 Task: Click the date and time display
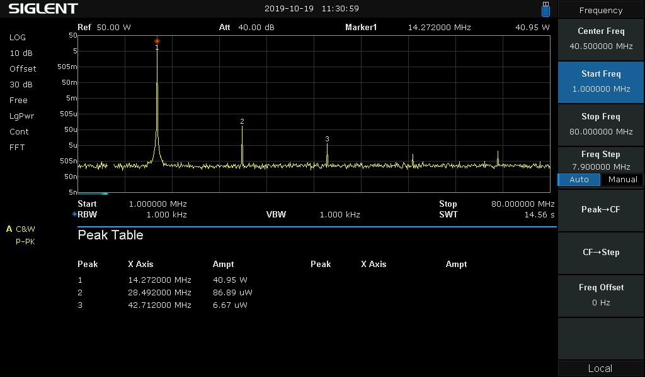click(311, 9)
